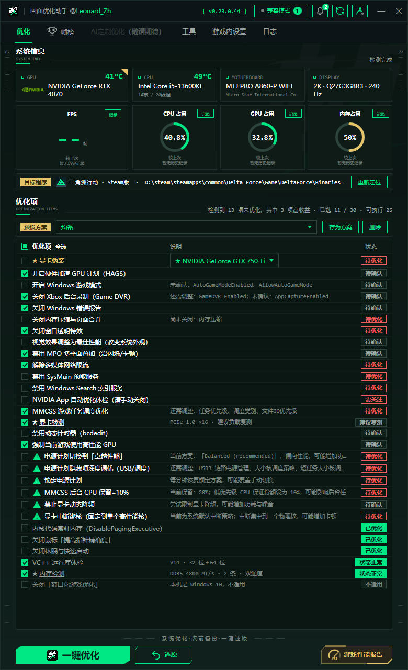Select the AI定制优化 (敬请期待) tab
This screenshot has width=408, height=670.
[126, 31]
